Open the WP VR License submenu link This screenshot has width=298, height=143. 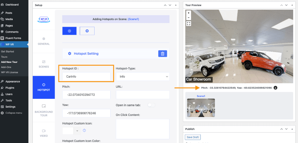10,72
